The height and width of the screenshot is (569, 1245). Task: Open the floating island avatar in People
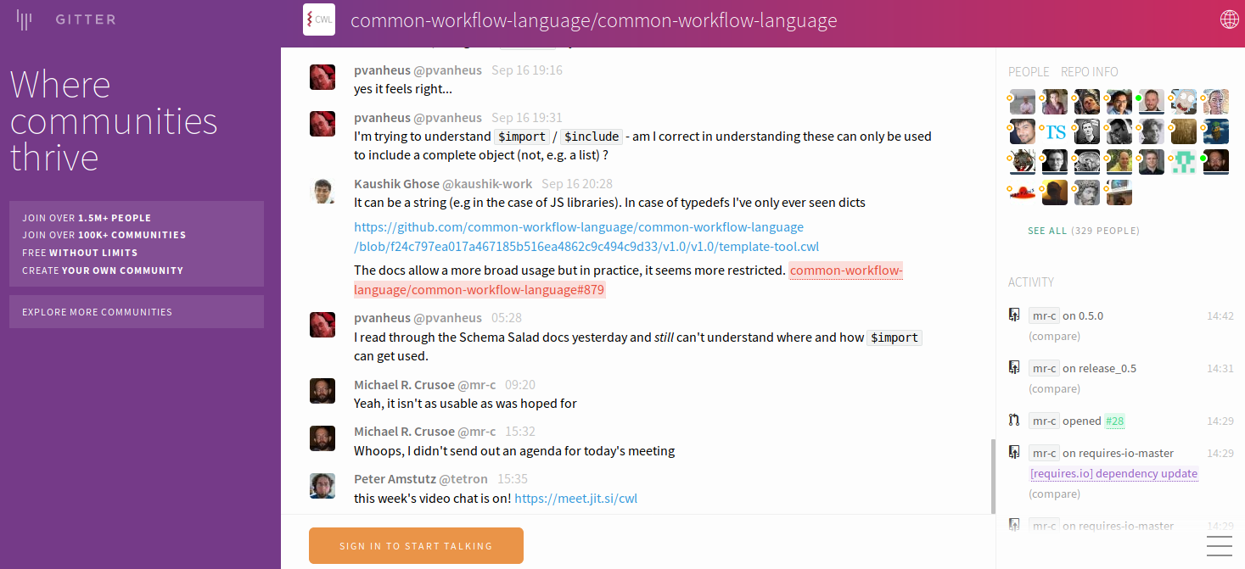coord(1216,131)
